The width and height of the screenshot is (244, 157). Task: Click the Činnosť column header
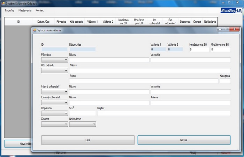[197, 22]
